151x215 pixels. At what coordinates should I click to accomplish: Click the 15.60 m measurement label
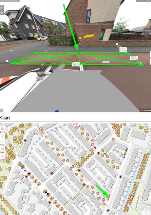click(x=106, y=62)
